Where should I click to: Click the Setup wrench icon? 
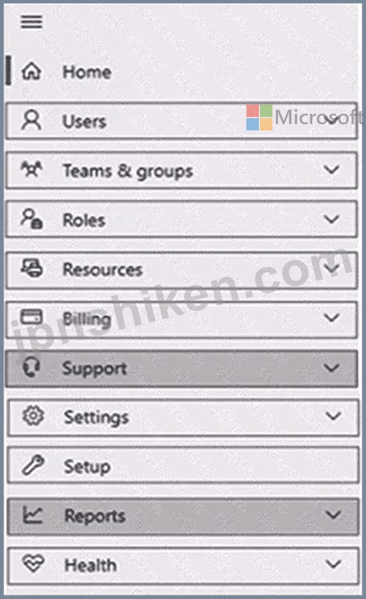33,466
